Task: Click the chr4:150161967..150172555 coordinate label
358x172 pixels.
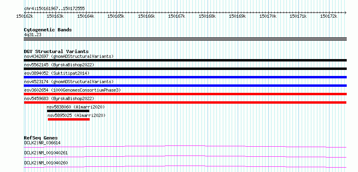Action: 54,9
